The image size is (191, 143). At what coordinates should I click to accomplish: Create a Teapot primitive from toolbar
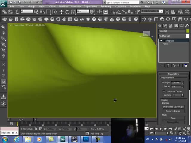point(35,19)
